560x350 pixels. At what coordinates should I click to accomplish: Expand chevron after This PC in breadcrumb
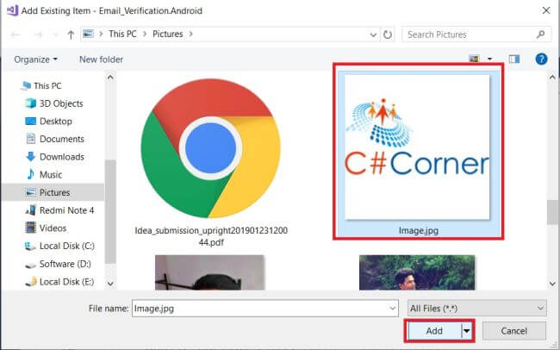tap(145, 34)
